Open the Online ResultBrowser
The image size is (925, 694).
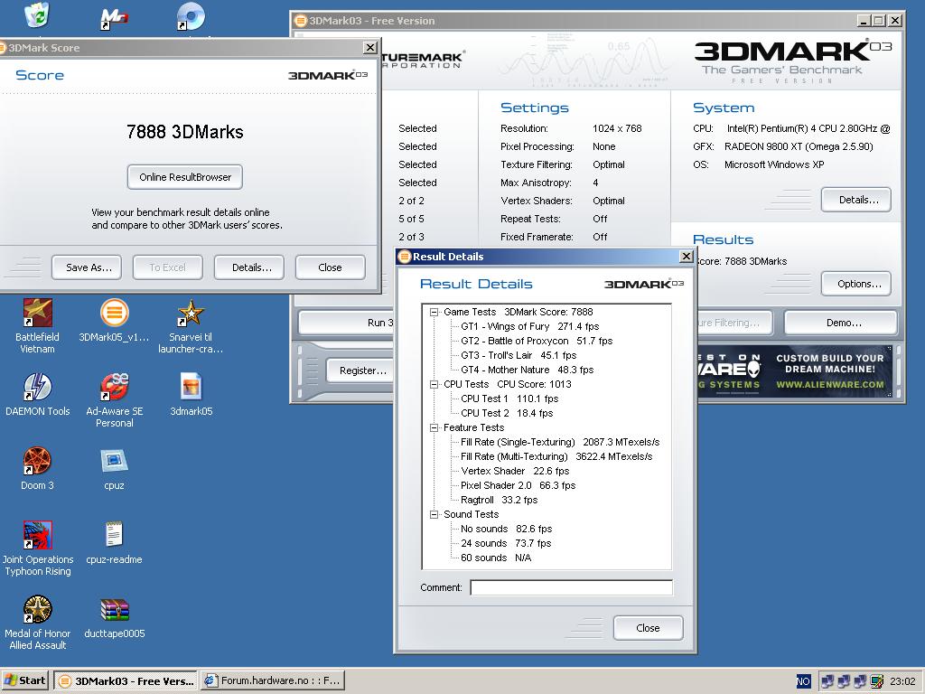tap(184, 177)
